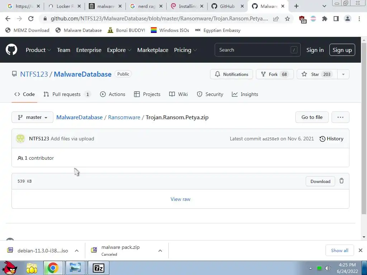Open the Star dropdown arrow
This screenshot has width=367, height=275.
tap(343, 74)
